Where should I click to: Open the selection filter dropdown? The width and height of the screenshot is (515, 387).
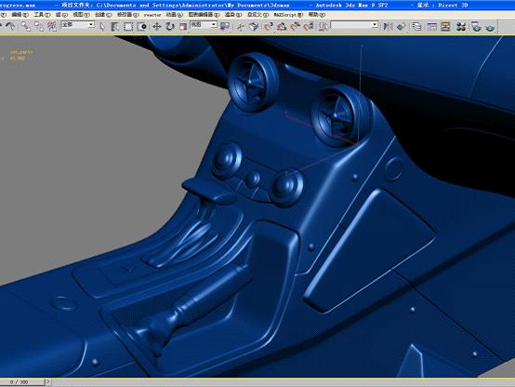[78, 25]
